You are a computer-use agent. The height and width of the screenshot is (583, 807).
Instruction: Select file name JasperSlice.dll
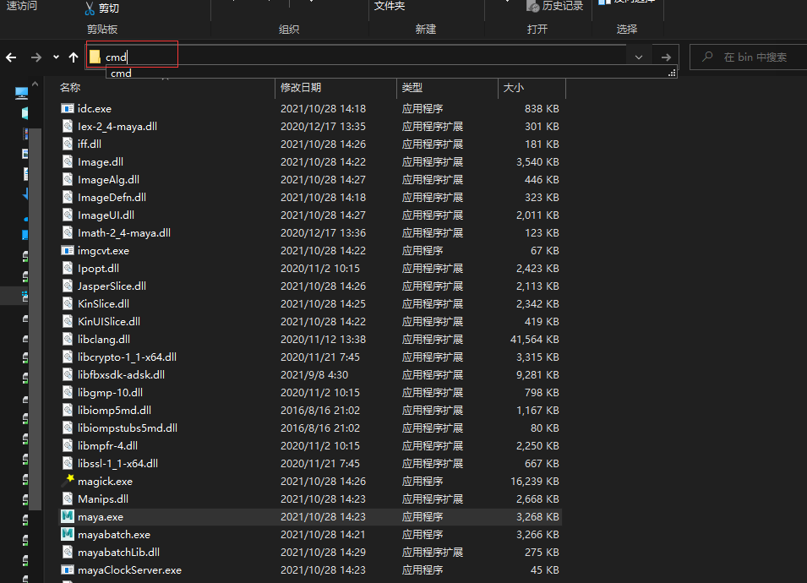point(112,286)
